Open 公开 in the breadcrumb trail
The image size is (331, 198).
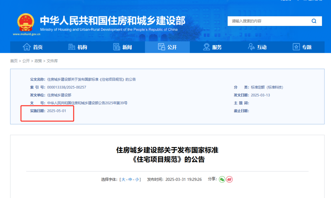point(26,61)
